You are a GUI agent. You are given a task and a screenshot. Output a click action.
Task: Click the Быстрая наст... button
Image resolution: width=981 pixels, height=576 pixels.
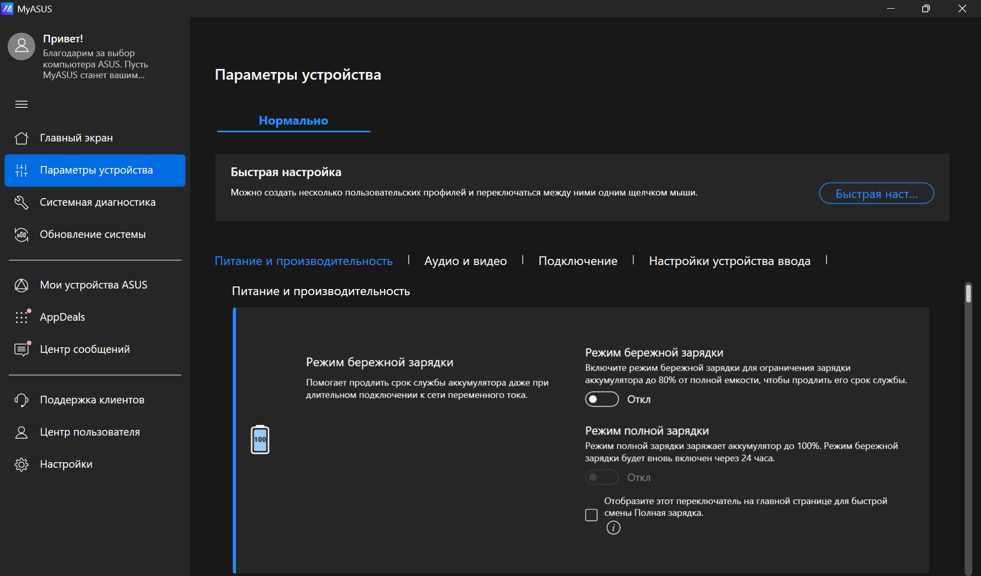coord(876,194)
